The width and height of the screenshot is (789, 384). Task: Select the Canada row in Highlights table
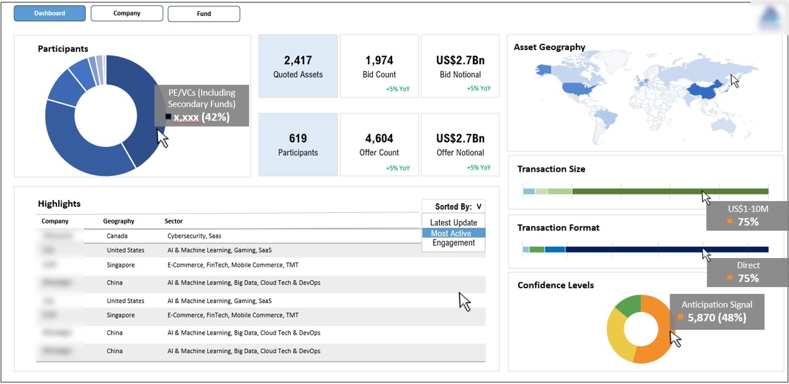[x=186, y=235]
